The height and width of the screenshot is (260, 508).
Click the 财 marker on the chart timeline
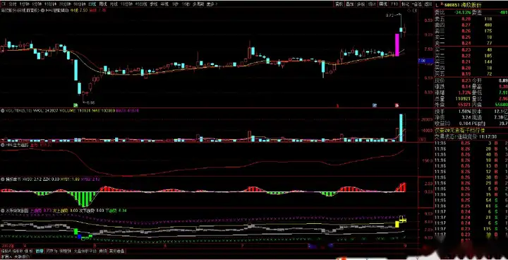pyautogui.click(x=375, y=105)
